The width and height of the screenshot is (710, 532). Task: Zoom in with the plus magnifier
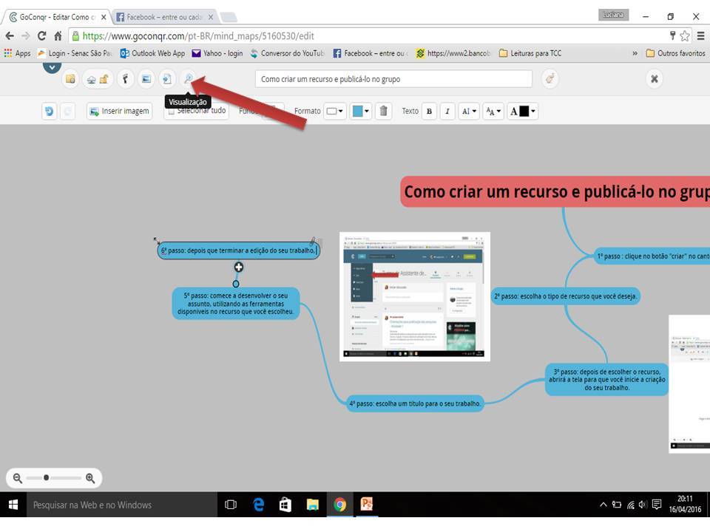(x=90, y=478)
